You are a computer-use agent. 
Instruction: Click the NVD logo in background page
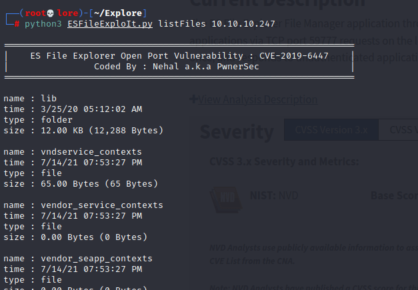point(226,199)
